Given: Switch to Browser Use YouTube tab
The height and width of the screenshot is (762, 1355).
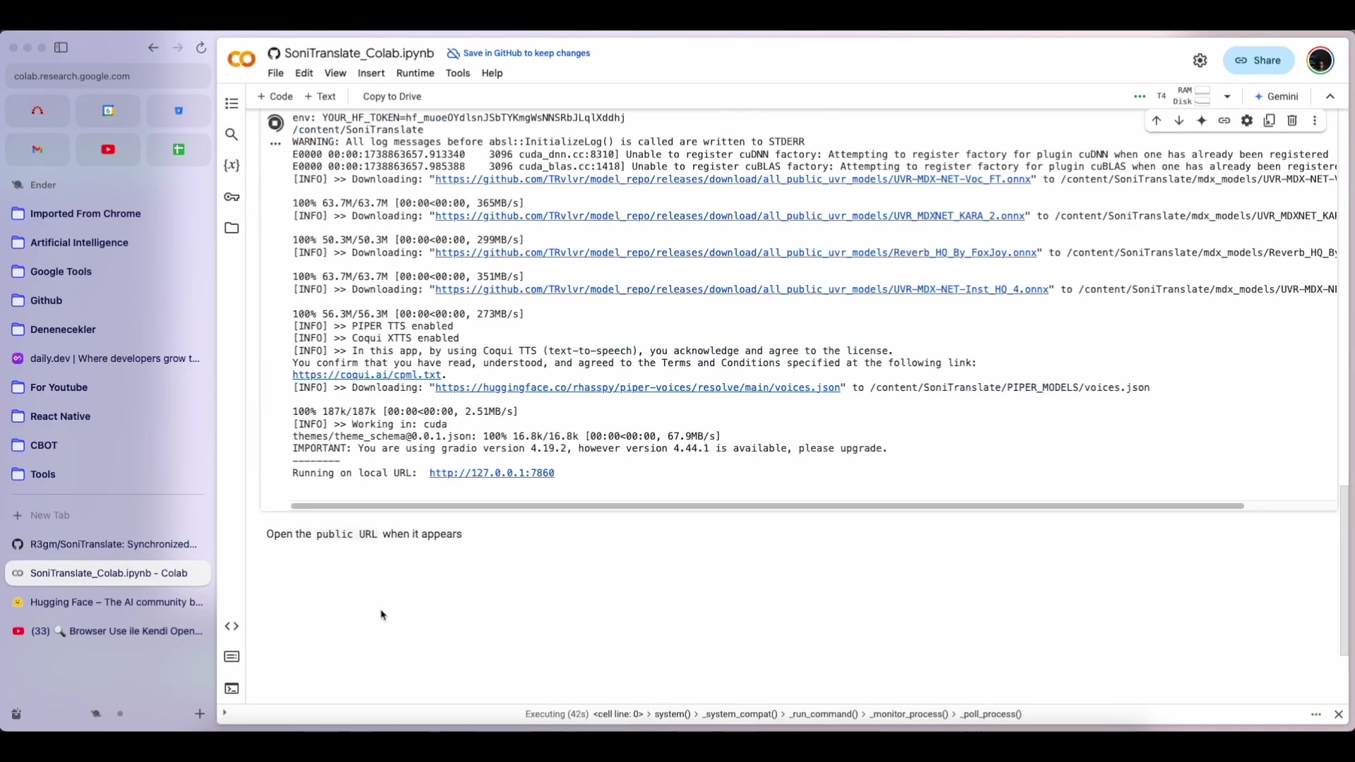Looking at the screenshot, I should pos(108,631).
